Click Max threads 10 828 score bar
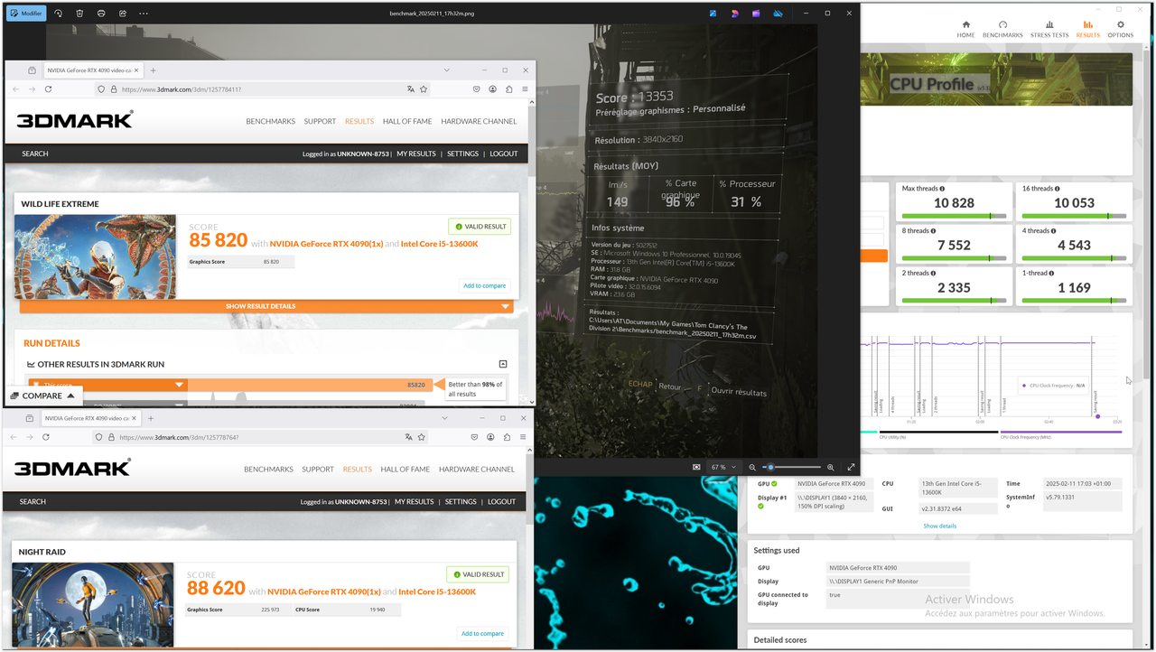The width and height of the screenshot is (1156, 652). 954,217
